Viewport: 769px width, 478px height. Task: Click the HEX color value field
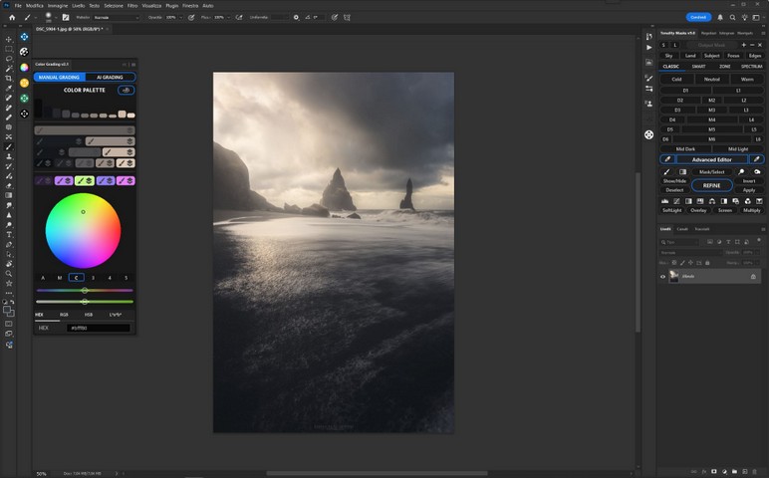point(98,328)
